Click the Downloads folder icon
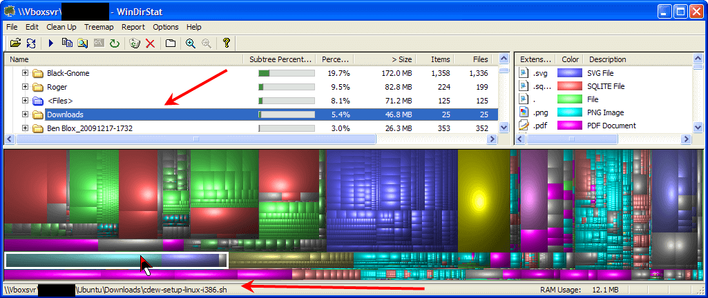The width and height of the screenshot is (708, 298). (37, 115)
